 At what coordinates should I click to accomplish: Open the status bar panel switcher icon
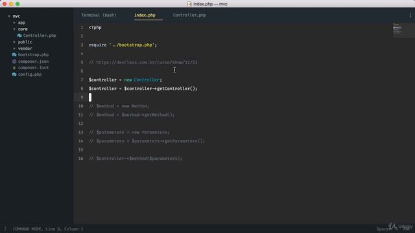(x=5, y=229)
